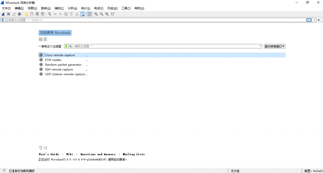Open a capture file via the folder icon

26,14
